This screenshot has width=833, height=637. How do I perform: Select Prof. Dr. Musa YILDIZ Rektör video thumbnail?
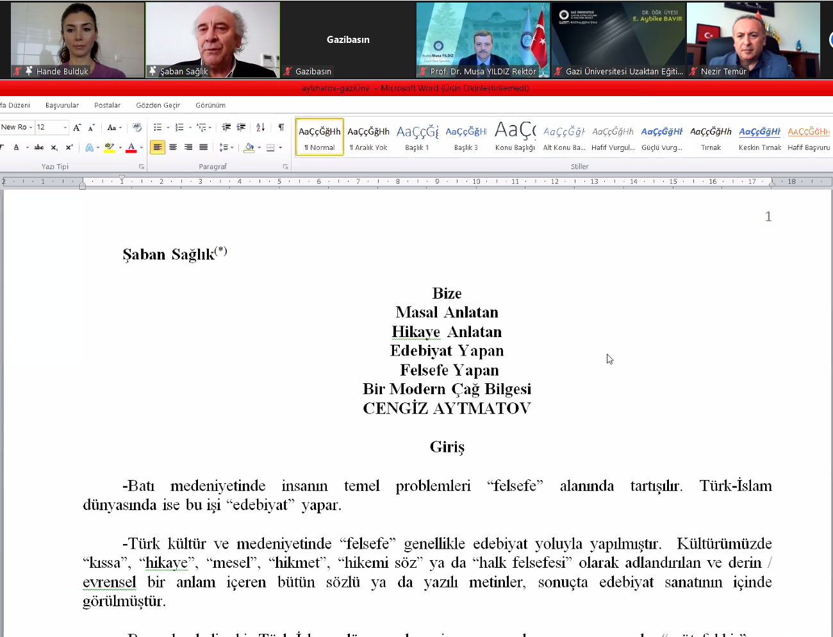coord(483,40)
